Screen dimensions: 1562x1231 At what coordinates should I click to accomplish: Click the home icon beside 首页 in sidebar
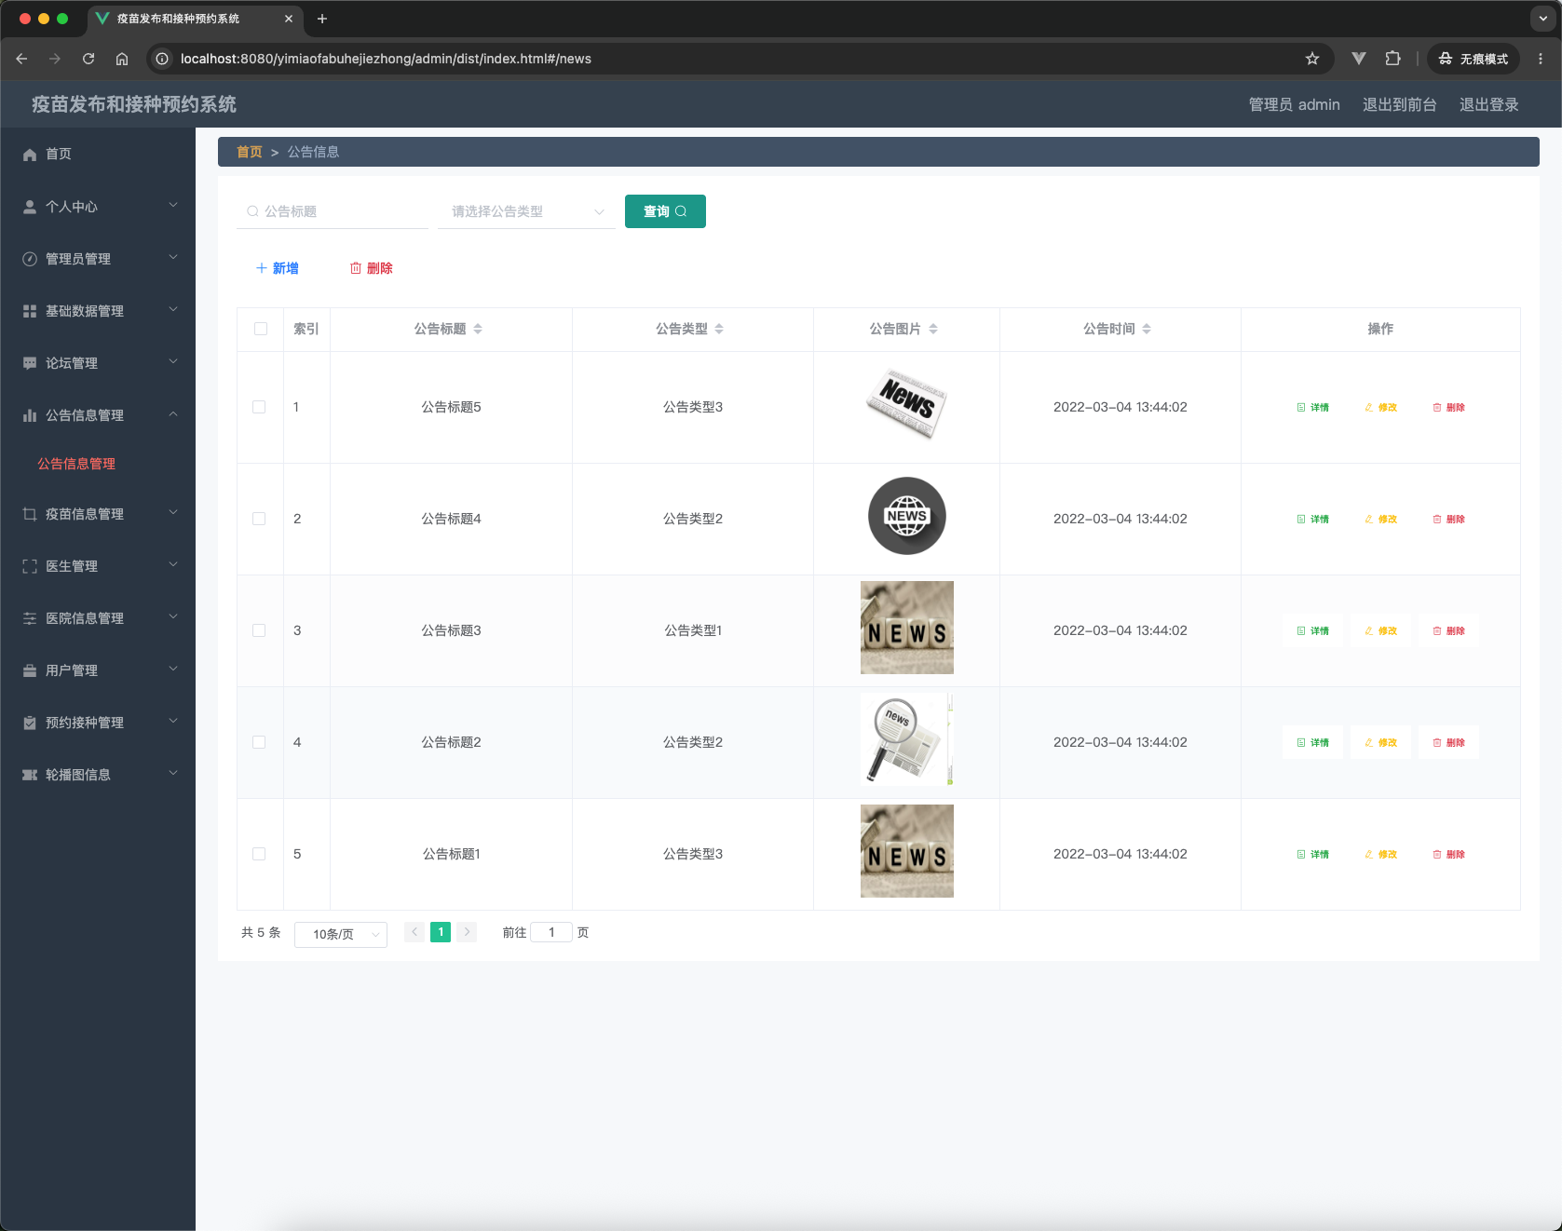tap(30, 155)
